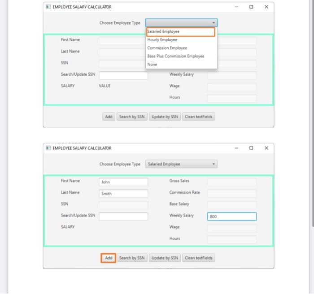
Task: Click SSN field in top window
Action: pos(122,64)
